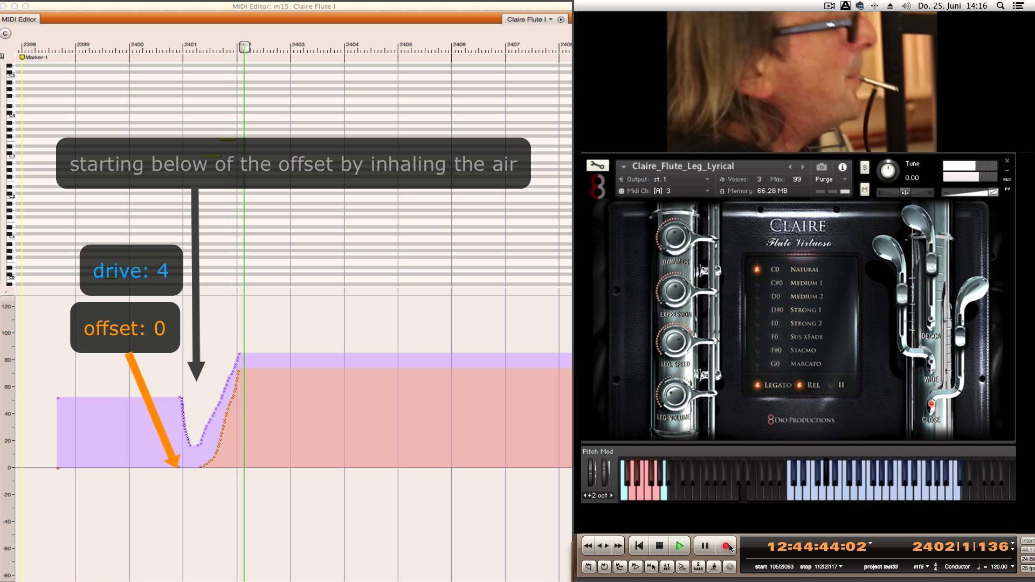The image size is (1035, 582).
Task: Select the Medium 1 articulation
Action: [x=806, y=283]
